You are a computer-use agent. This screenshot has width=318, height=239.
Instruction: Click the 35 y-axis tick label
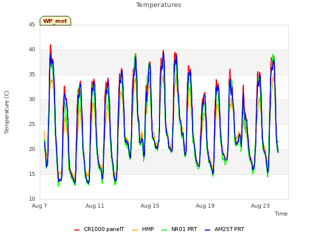[x=32, y=75]
